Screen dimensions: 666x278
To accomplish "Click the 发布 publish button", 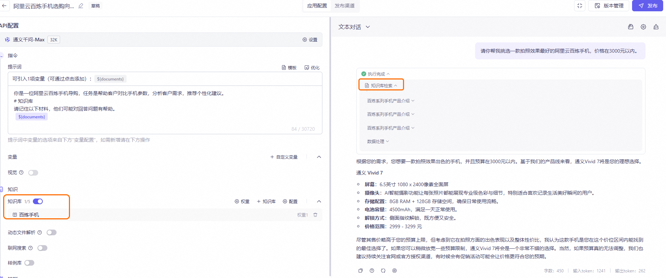I will tap(648, 6).
